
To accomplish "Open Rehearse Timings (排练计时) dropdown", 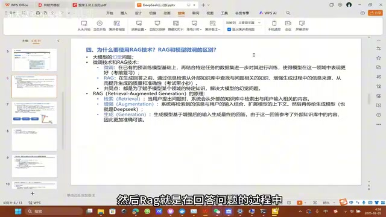I will pyautogui.click(x=194, y=25).
